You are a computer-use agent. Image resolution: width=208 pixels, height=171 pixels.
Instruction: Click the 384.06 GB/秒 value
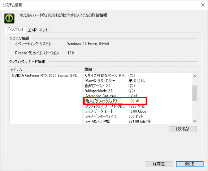(140, 121)
